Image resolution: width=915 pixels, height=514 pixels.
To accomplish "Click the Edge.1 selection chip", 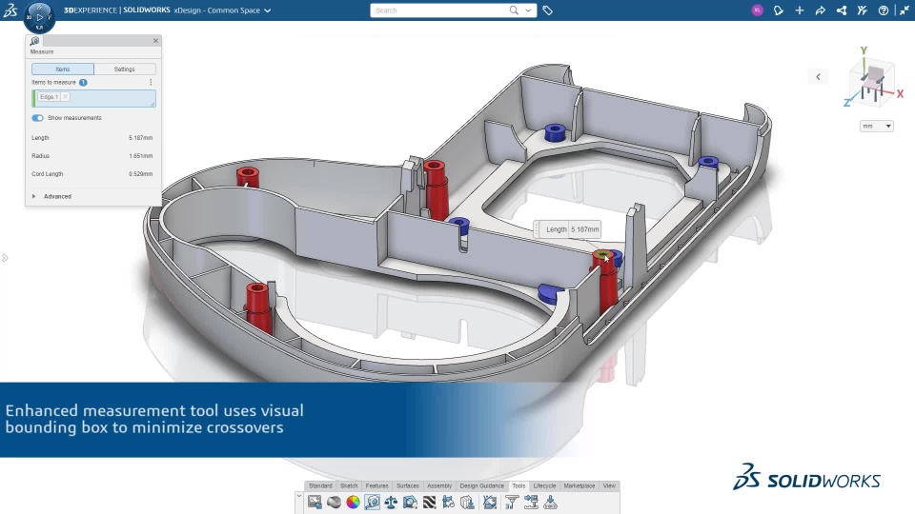I will (x=49, y=97).
